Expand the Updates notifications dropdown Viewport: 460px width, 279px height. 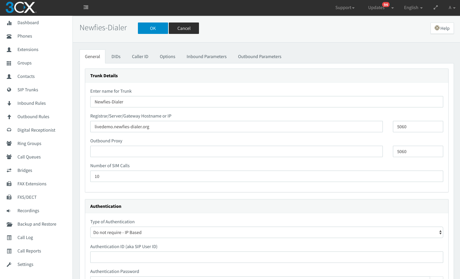click(x=381, y=7)
